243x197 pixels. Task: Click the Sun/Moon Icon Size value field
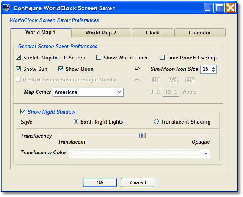[x=205, y=69]
